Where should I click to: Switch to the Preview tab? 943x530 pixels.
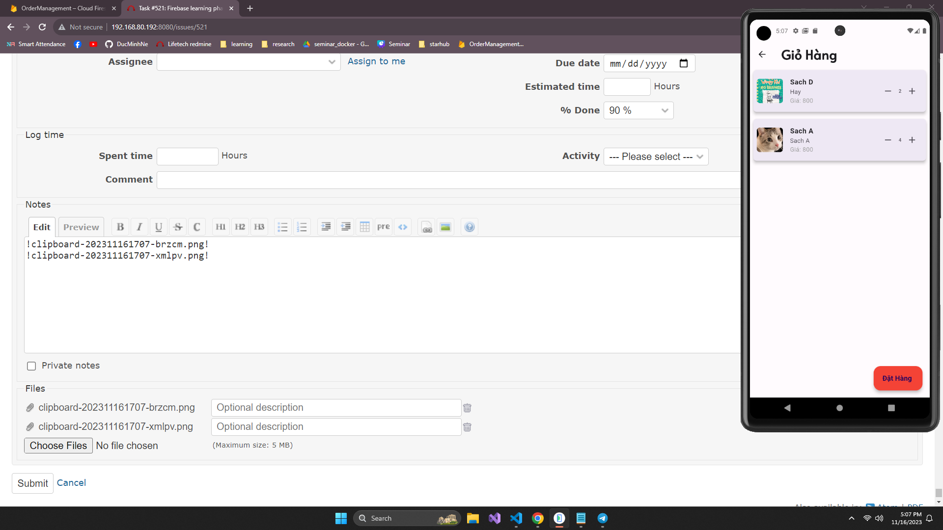pos(81,227)
